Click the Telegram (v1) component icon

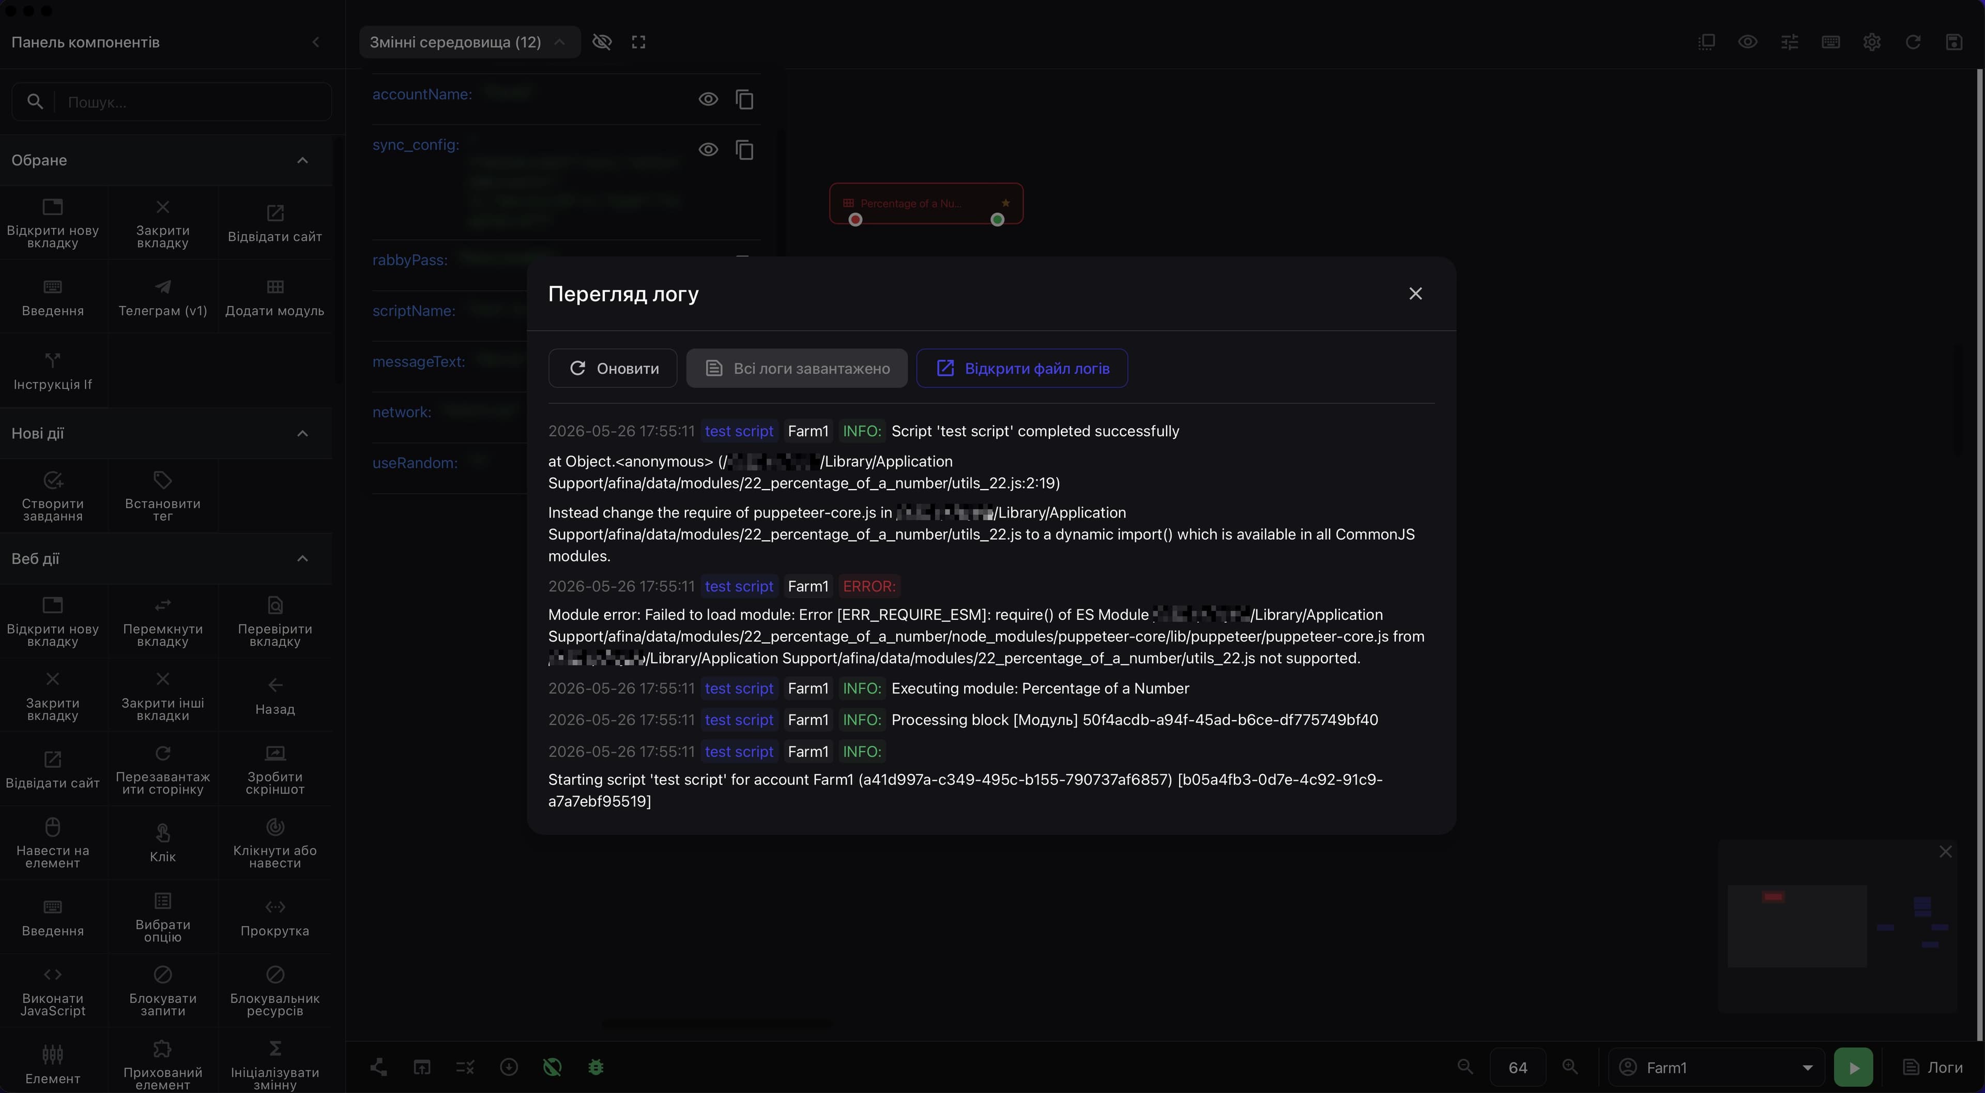click(x=163, y=287)
